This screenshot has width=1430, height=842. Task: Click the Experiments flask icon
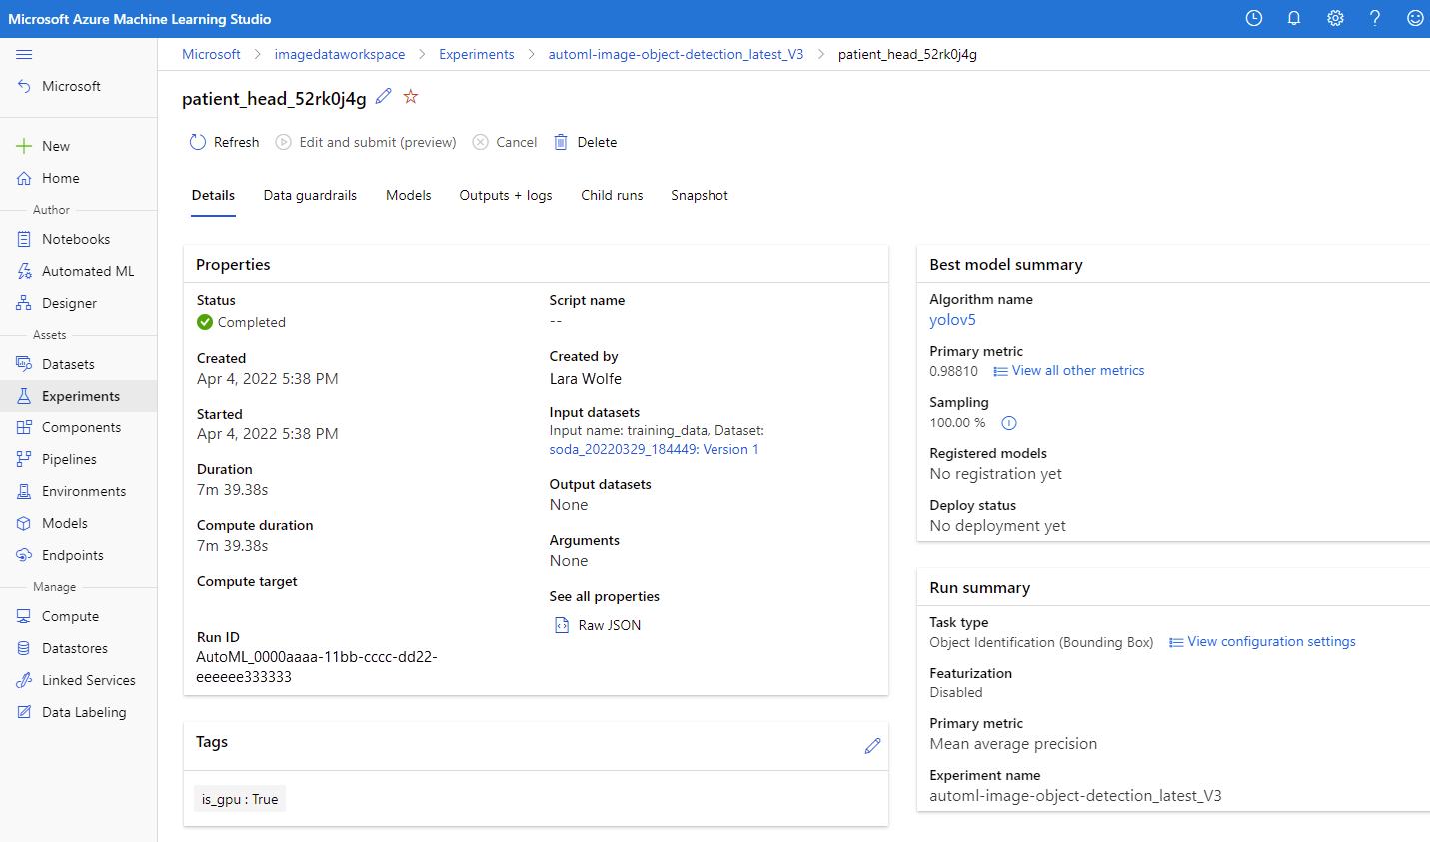24,396
